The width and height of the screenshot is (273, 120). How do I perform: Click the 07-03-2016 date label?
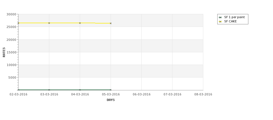(x=172, y=95)
